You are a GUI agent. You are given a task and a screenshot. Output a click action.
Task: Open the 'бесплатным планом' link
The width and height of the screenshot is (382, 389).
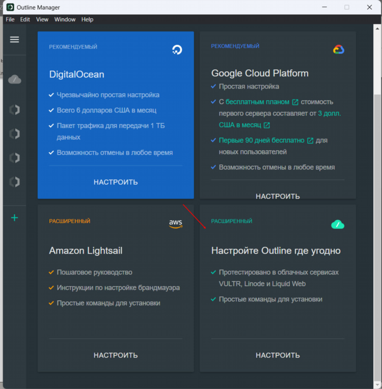click(257, 102)
